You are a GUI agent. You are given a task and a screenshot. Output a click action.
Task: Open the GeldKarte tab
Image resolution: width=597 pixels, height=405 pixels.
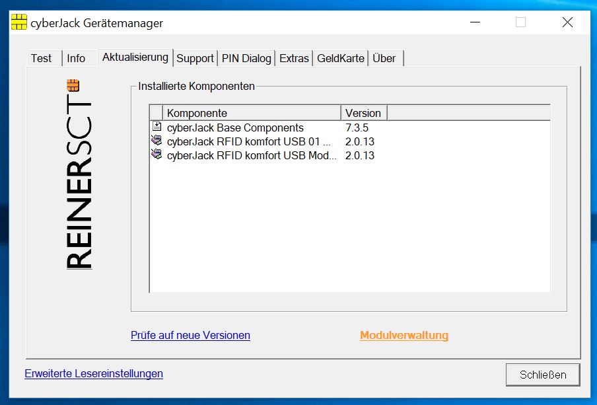pos(340,58)
